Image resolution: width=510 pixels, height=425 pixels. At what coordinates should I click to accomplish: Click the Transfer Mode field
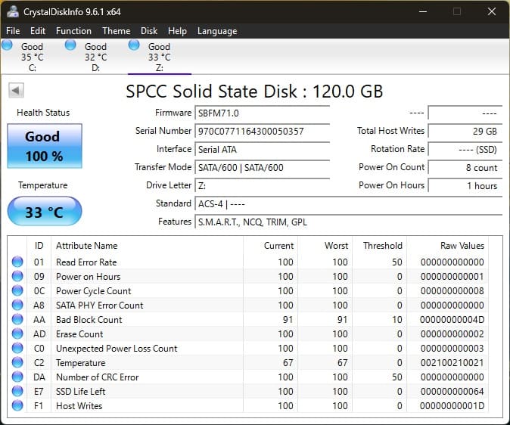tap(262, 168)
